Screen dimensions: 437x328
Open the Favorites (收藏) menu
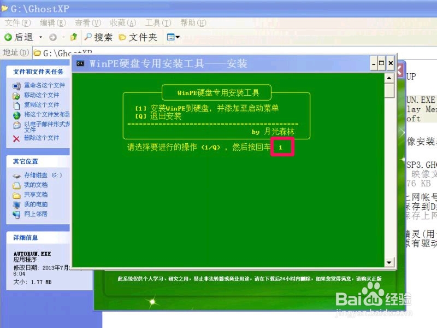point(123,23)
